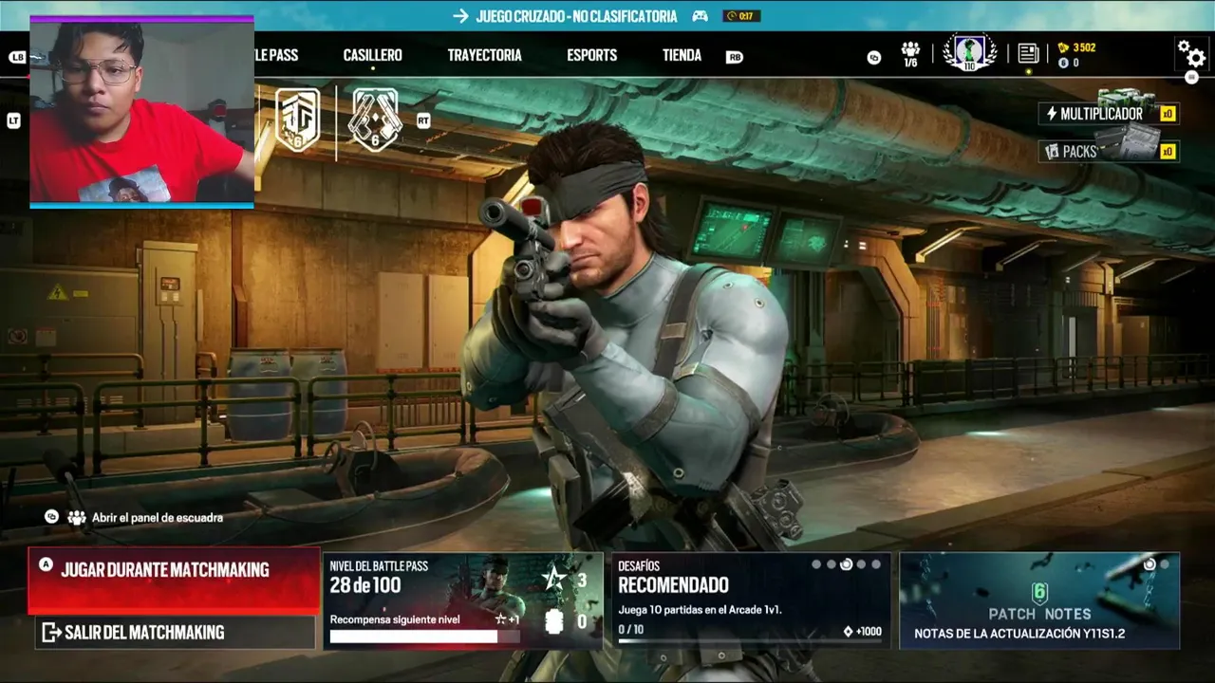Image resolution: width=1215 pixels, height=683 pixels.
Task: Click the battle pass barrel token icon
Action: pos(554,621)
